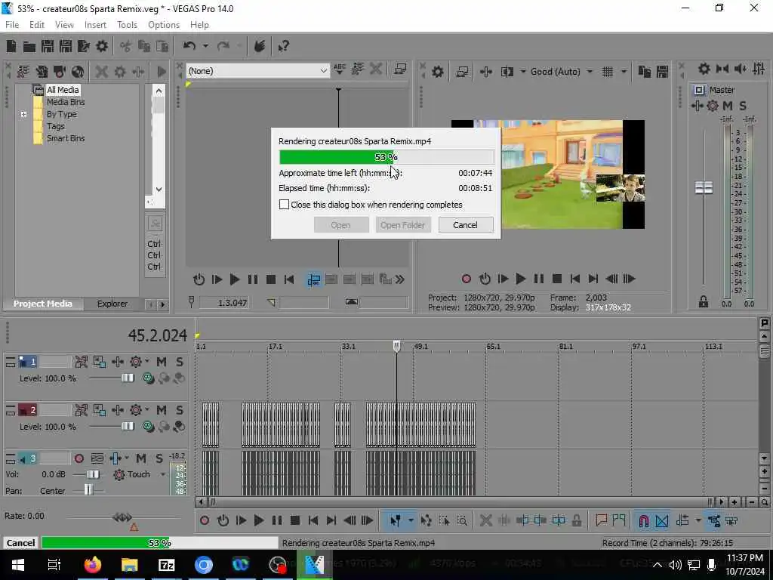This screenshot has height=580, width=773.
Task: Select the Smart Bins folder
Action: [66, 139]
